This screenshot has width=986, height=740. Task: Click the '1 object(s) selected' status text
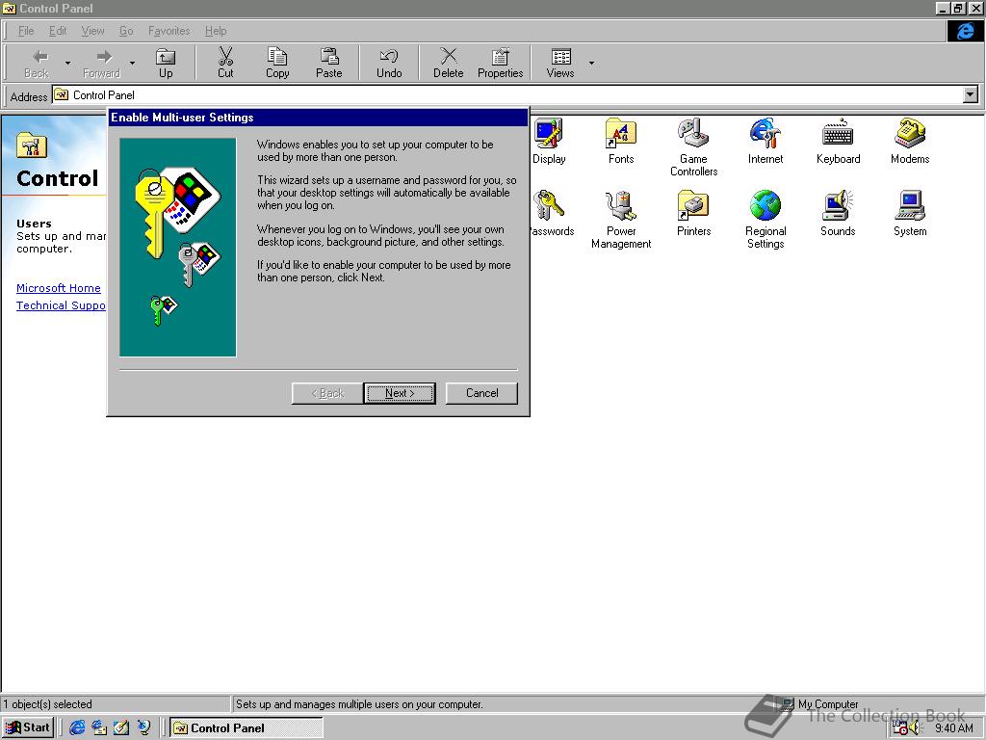pos(48,704)
